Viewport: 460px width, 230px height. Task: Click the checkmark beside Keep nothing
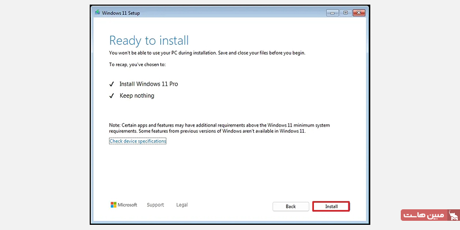point(112,96)
